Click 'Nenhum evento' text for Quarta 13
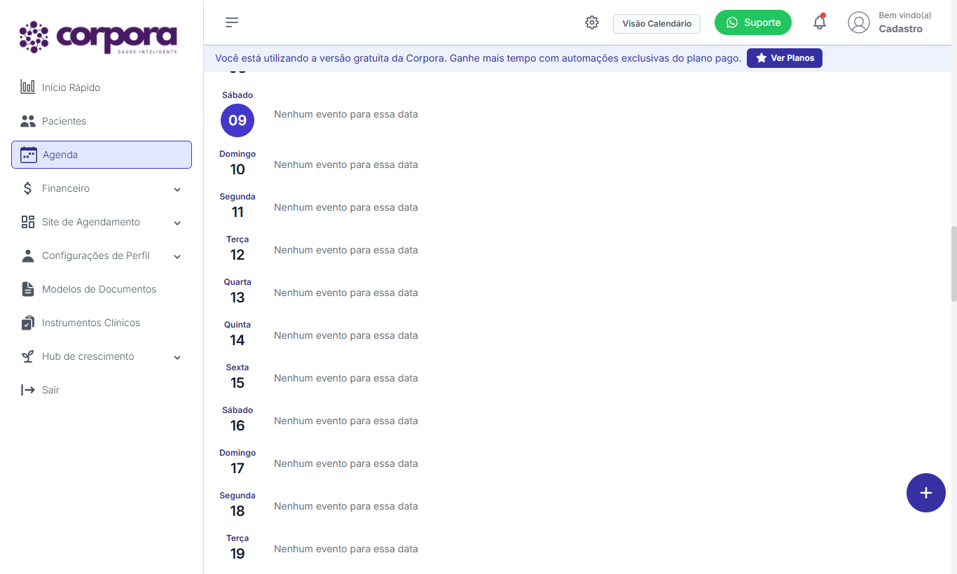 click(346, 293)
